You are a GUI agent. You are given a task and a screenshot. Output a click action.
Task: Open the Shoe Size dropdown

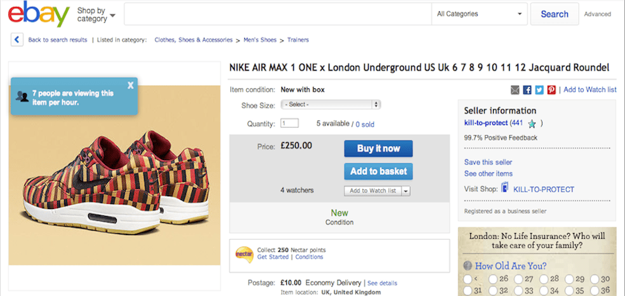(x=331, y=104)
